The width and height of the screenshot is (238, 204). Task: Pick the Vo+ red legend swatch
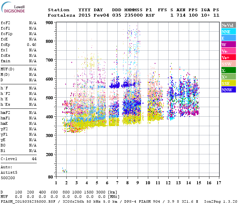pyautogui.click(x=228, y=57)
